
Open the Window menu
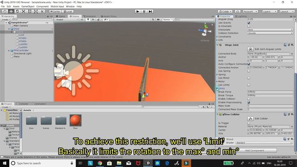click(70, 6)
